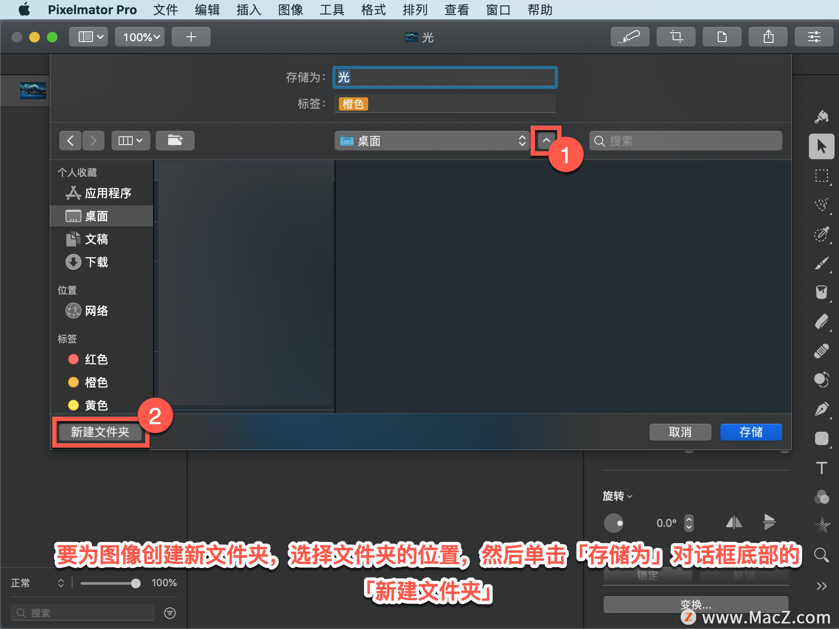The height and width of the screenshot is (629, 839).
Task: Open the 工具 menu
Action: coord(332,10)
